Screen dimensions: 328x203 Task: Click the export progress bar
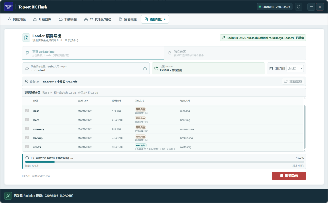[x=164, y=162]
